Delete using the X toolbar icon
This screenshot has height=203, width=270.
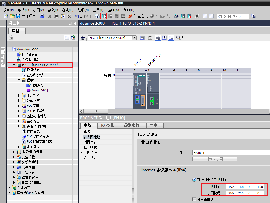(69, 16)
